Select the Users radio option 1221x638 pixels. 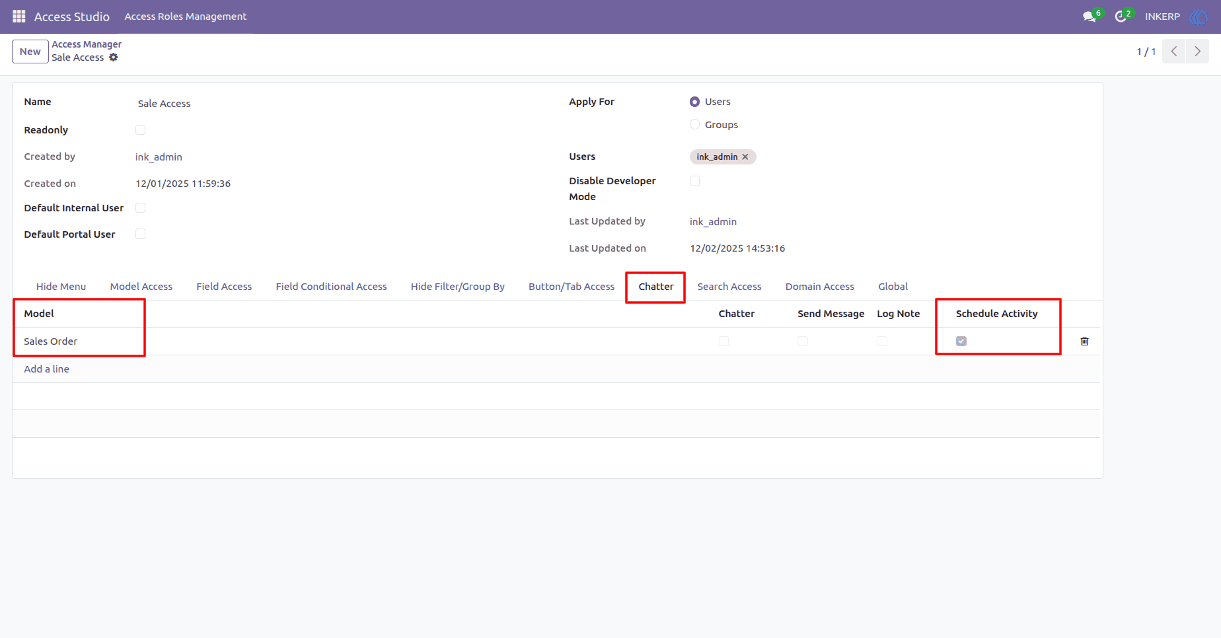click(x=695, y=102)
